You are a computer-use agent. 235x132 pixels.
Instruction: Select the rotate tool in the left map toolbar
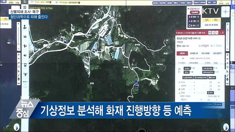pyautogui.click(x=19, y=67)
